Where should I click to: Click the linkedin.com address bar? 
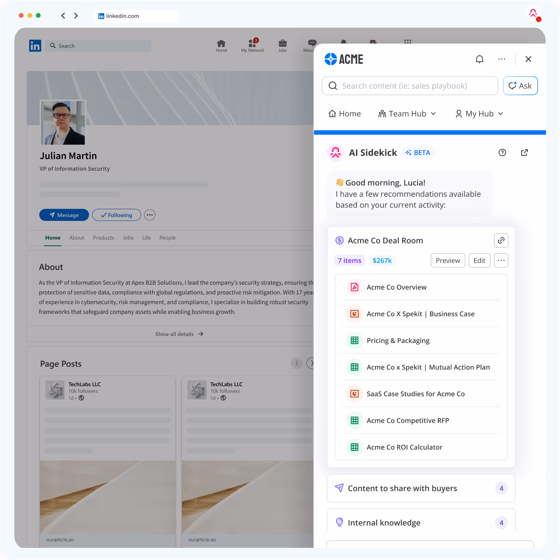[x=136, y=16]
